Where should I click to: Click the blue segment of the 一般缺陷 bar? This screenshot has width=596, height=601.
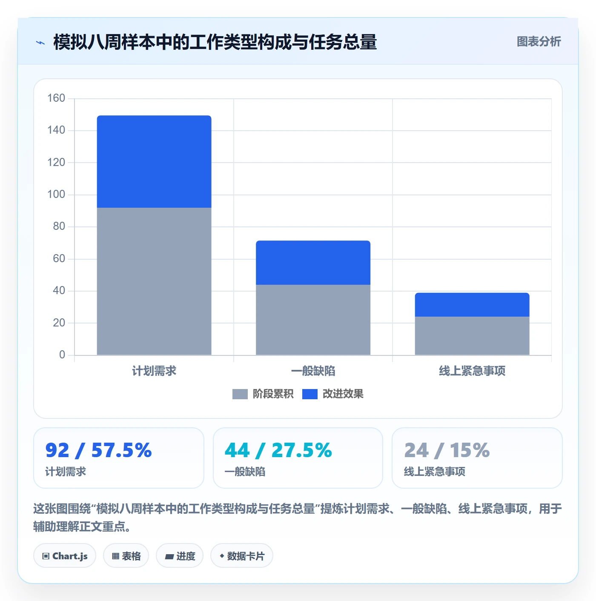[x=313, y=263]
